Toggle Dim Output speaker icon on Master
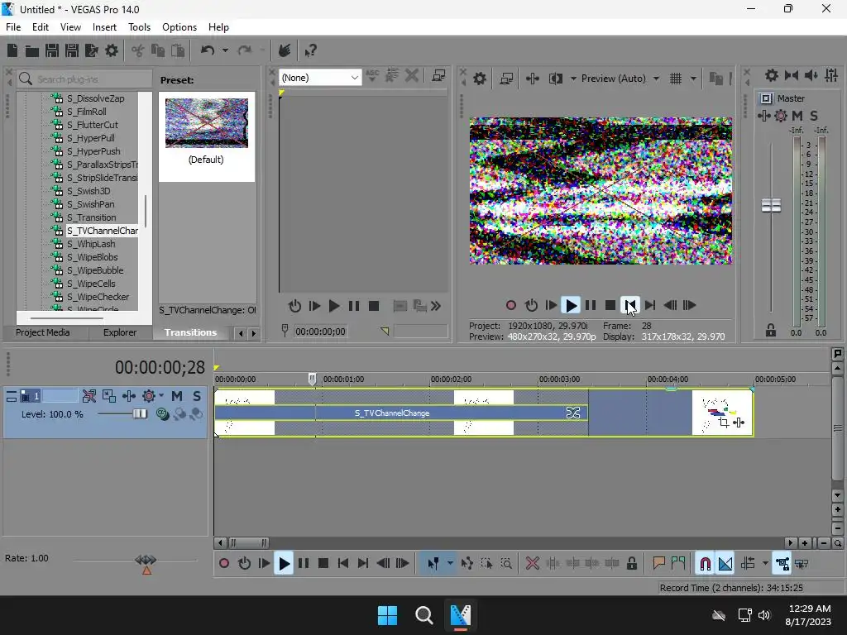This screenshot has height=635, width=847. (811, 75)
